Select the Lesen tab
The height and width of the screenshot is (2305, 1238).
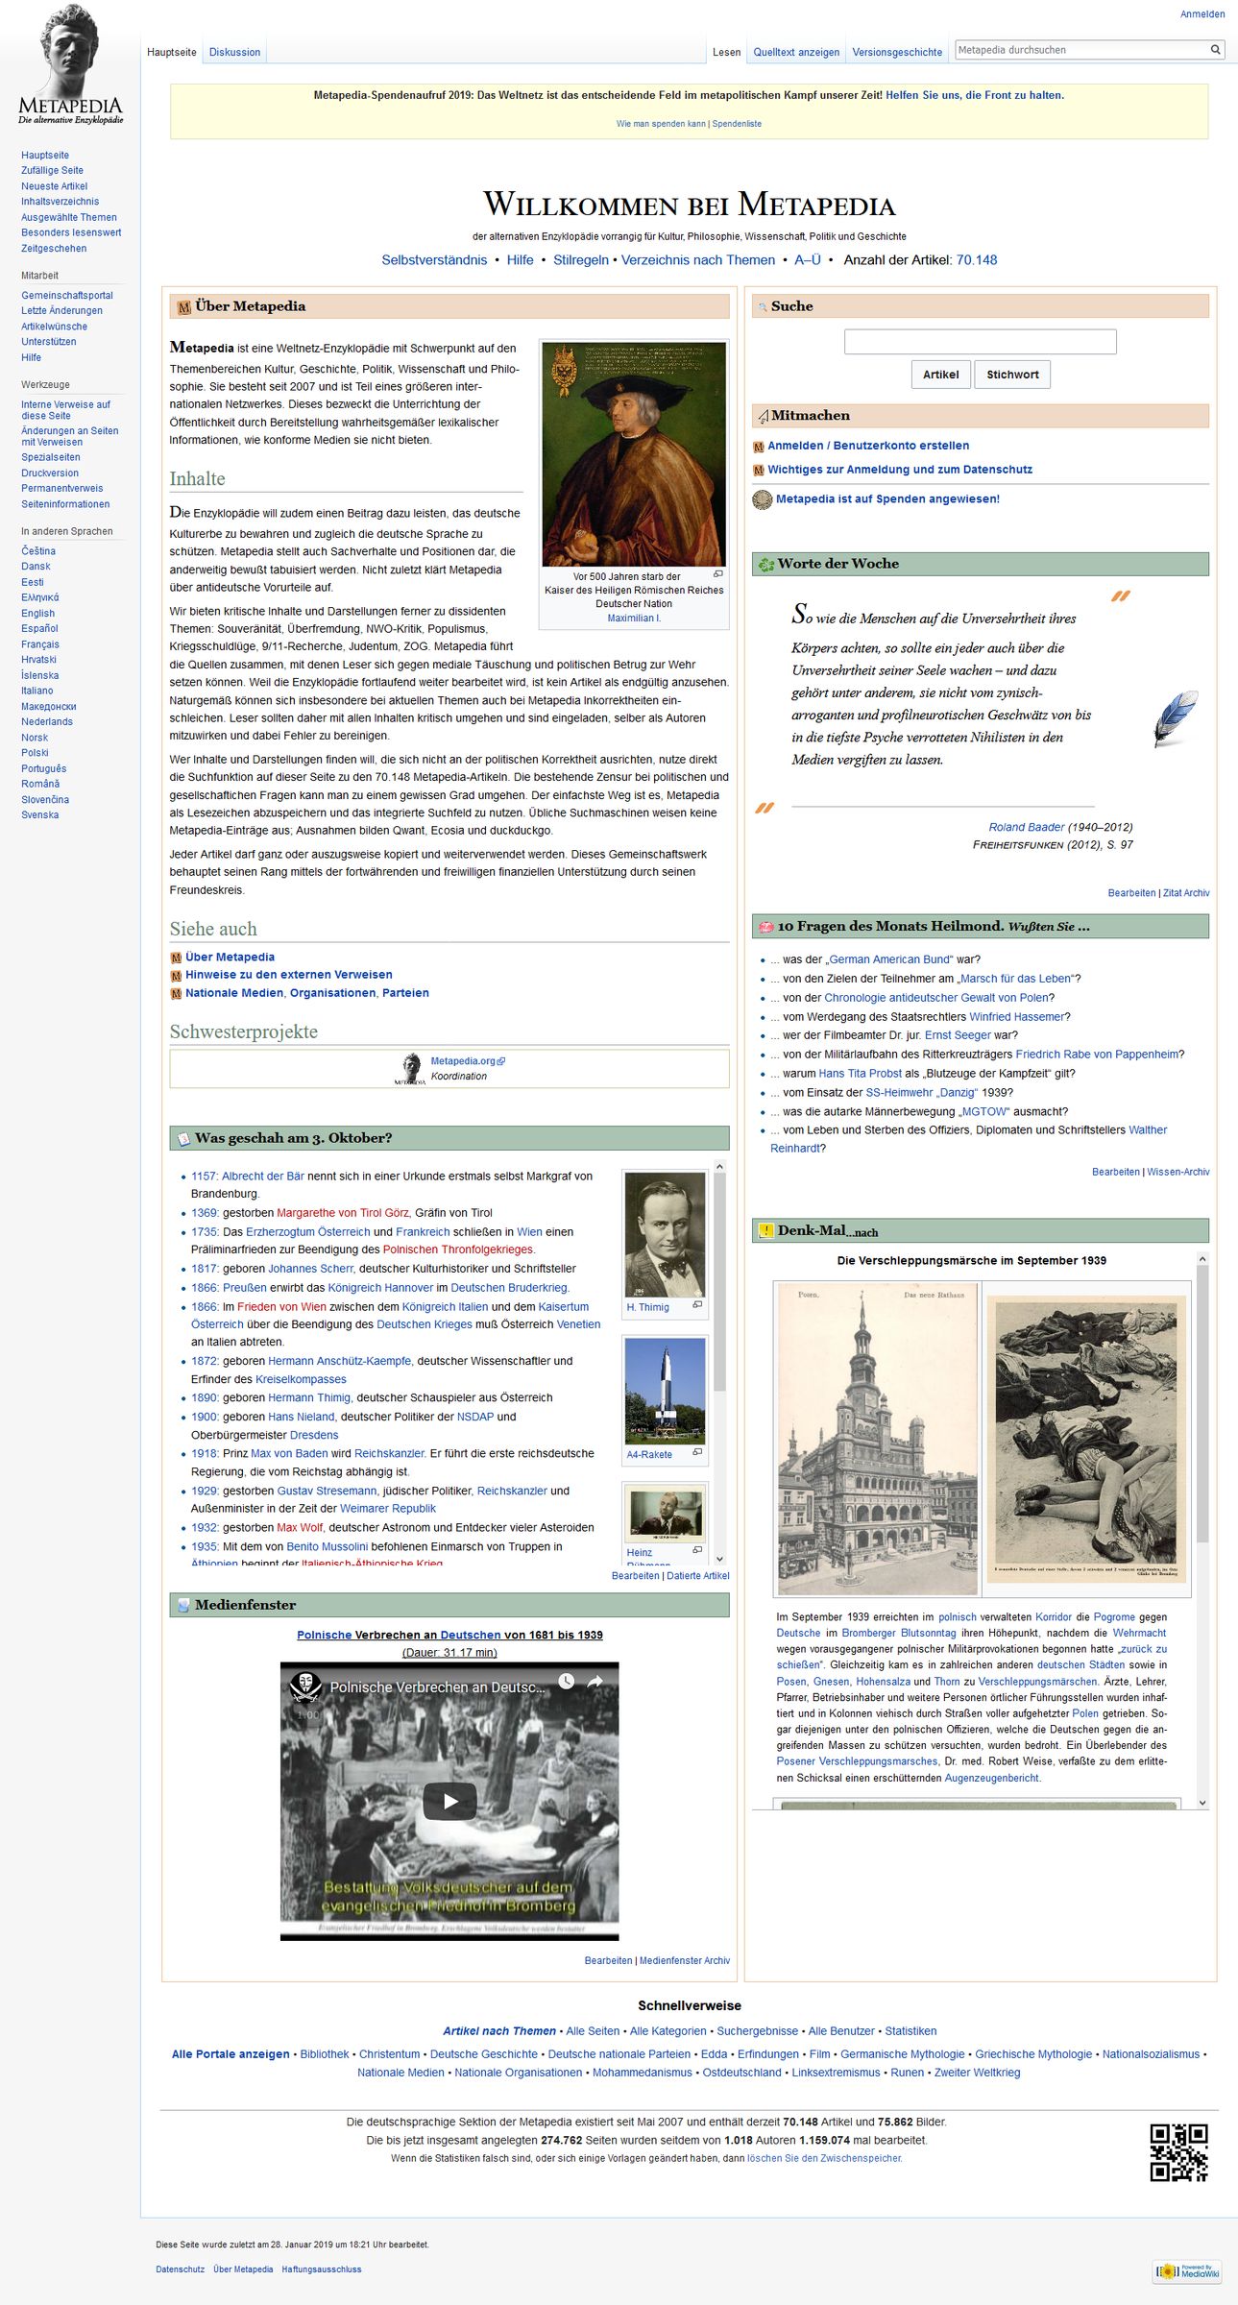(726, 53)
